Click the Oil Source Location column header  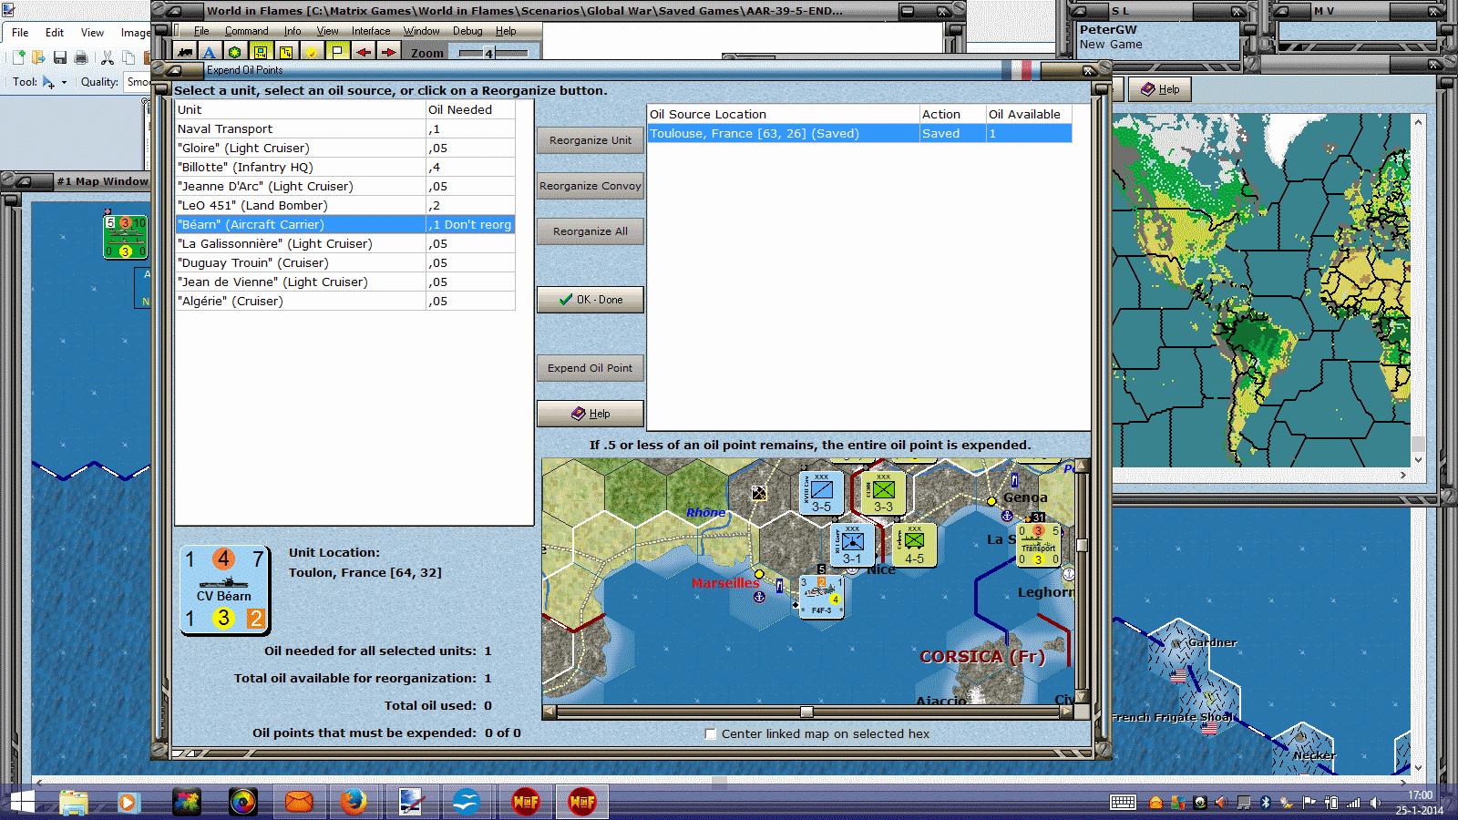783,114
